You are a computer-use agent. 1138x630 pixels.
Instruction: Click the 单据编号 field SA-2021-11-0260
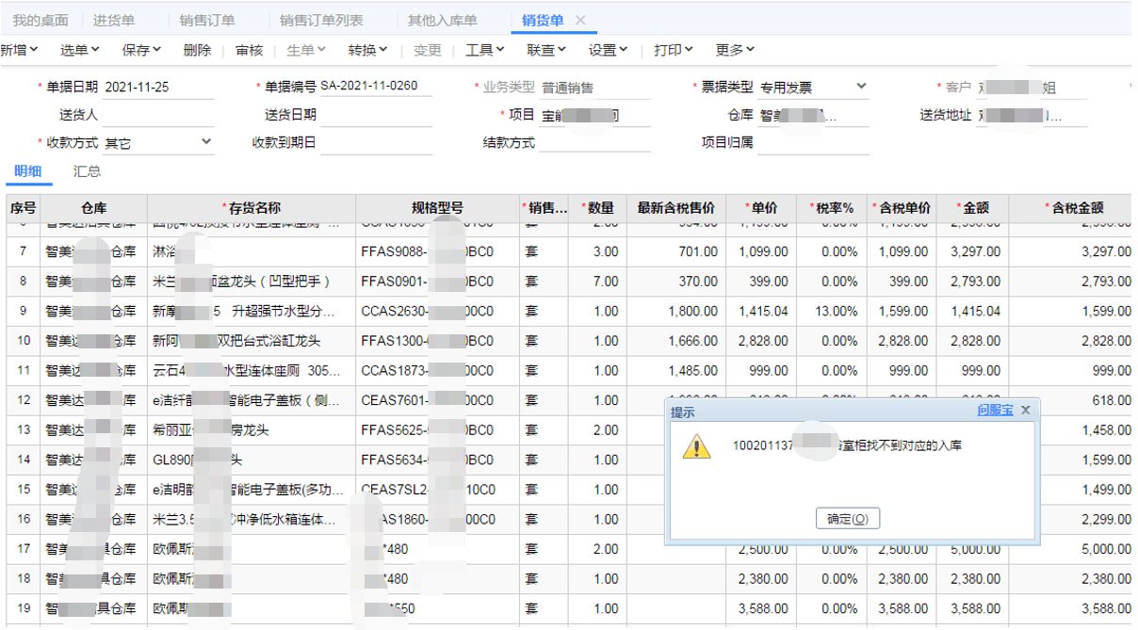pos(376,87)
